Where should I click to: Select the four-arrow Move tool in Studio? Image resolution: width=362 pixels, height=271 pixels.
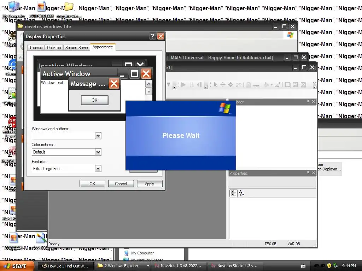point(223,85)
